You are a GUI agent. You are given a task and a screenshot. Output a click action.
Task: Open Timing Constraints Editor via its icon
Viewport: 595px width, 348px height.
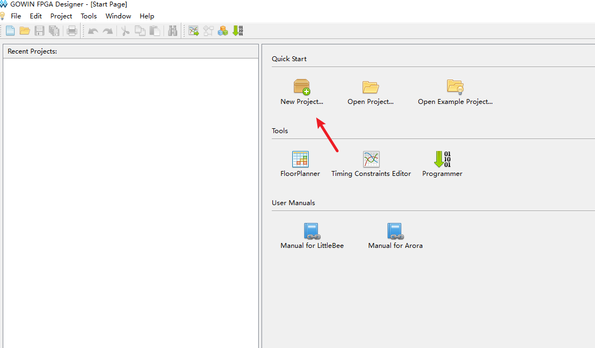tap(371, 159)
